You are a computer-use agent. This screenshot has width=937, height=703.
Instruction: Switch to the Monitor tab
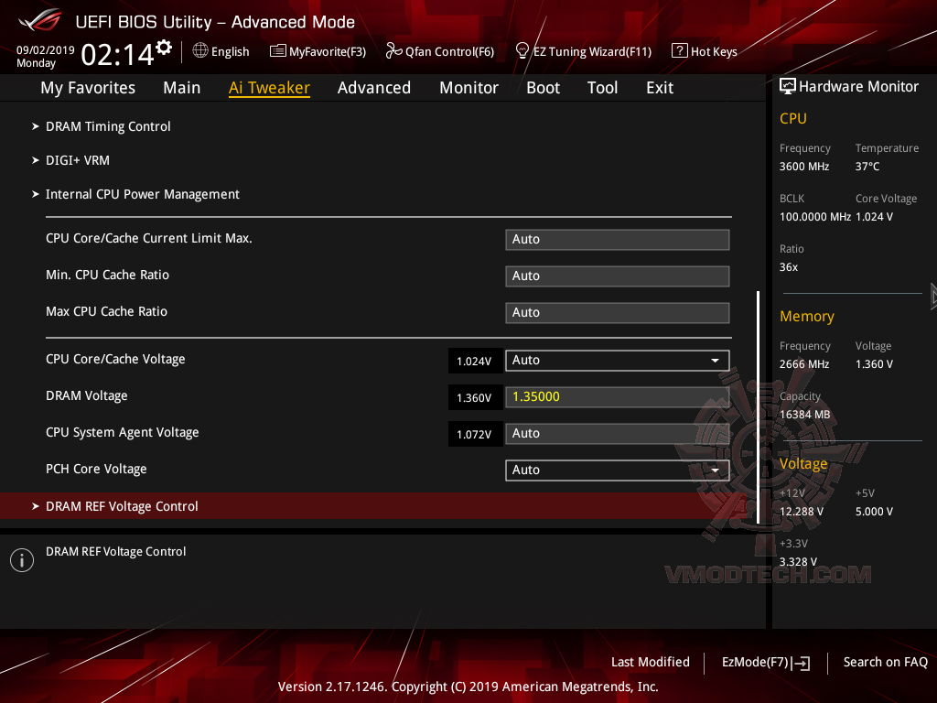[x=468, y=87]
